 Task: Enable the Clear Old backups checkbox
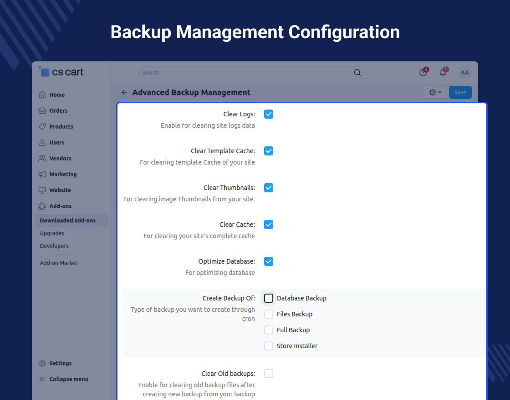click(x=269, y=374)
